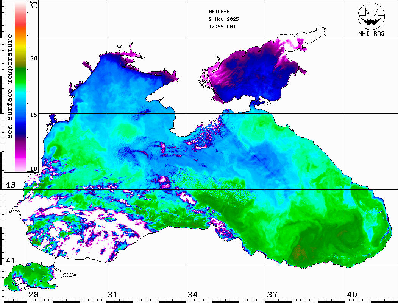Click the 17:55 GMT timestamp
The height and width of the screenshot is (303, 398).
222,27
